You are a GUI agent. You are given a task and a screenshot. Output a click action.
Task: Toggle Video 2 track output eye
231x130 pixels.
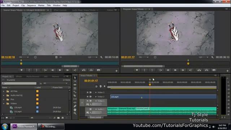pyautogui.click(x=87, y=97)
